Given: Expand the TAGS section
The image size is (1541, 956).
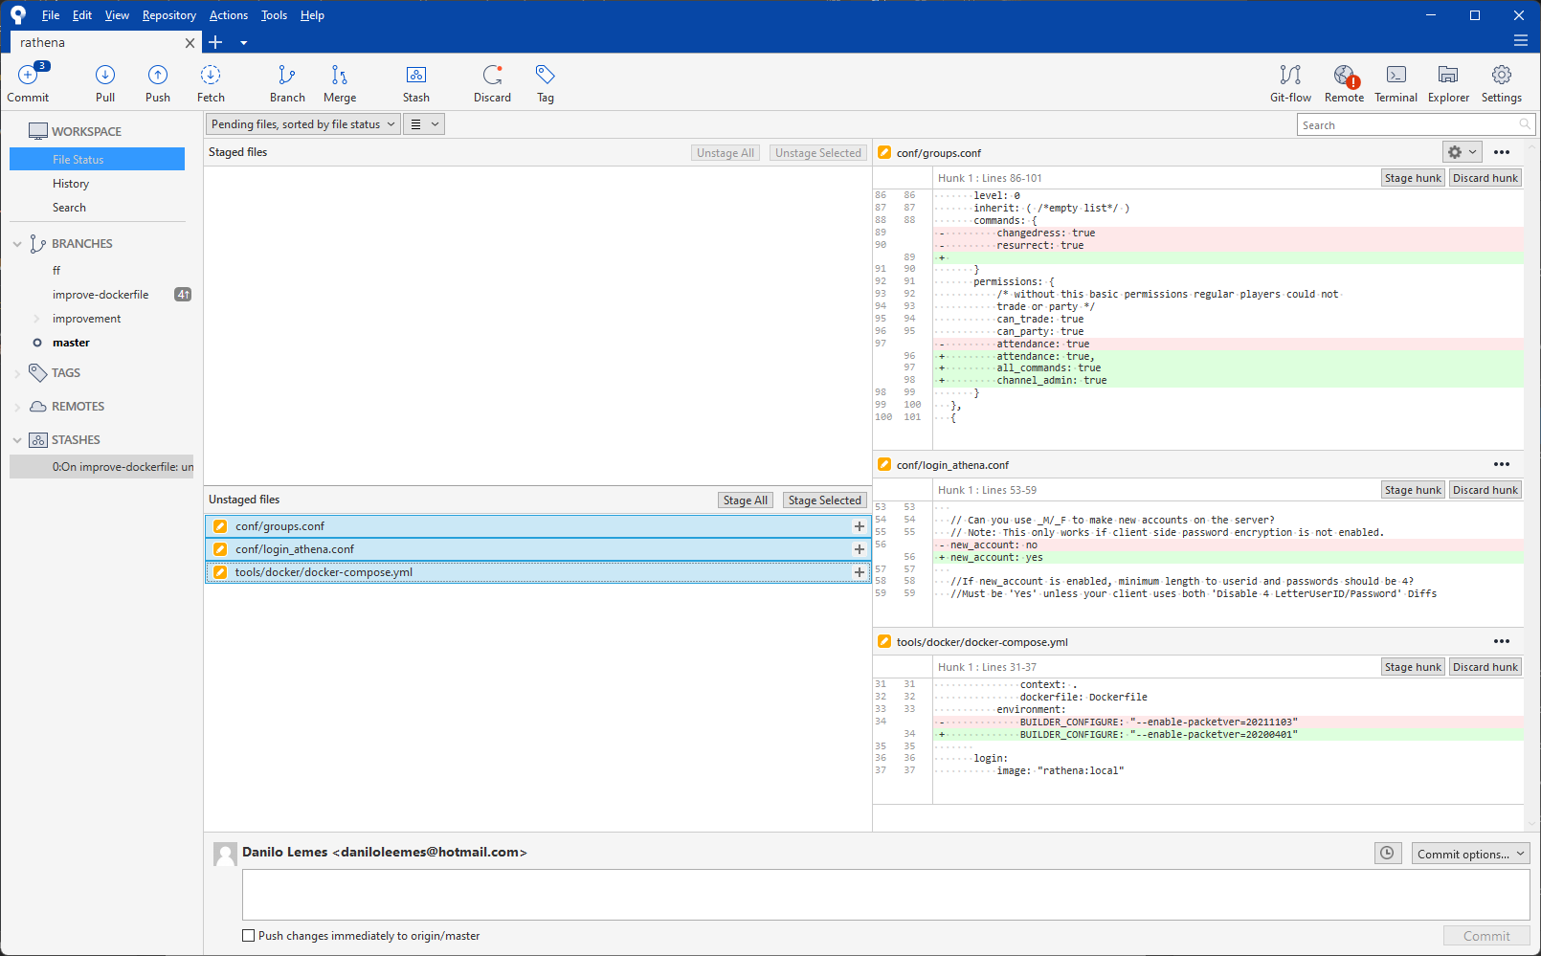Looking at the screenshot, I should [x=16, y=372].
